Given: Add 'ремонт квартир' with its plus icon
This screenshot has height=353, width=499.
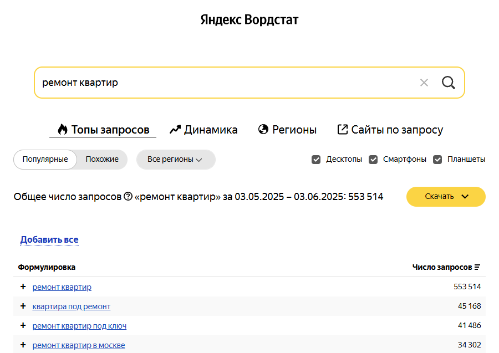Looking at the screenshot, I should 23,287.
